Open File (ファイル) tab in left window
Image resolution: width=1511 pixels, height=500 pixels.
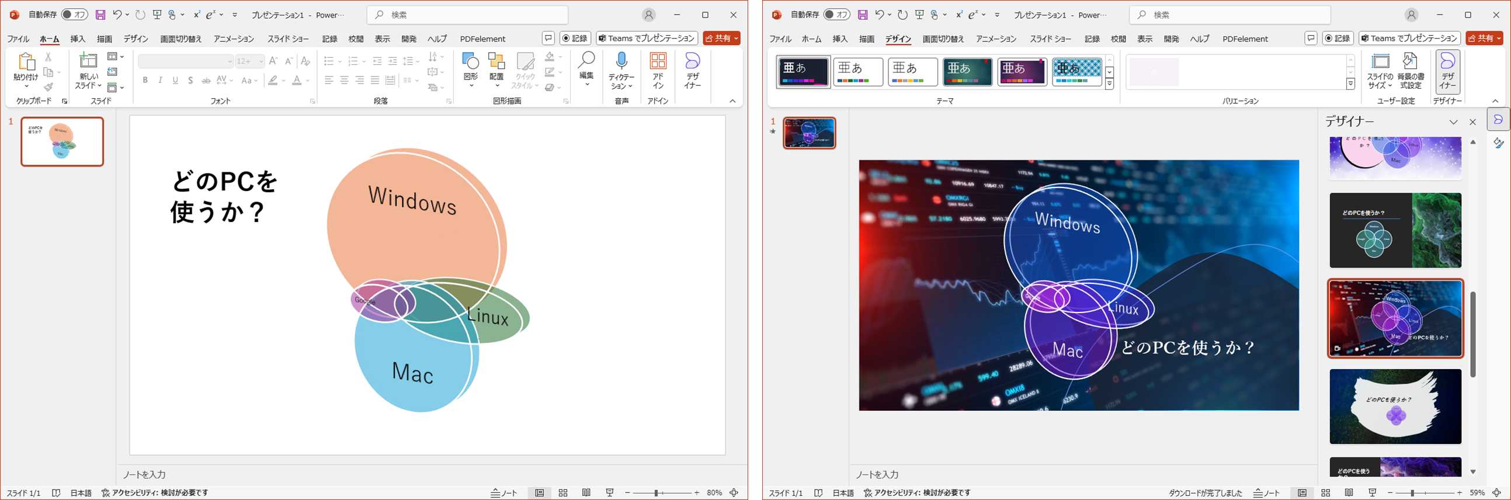[x=18, y=39]
